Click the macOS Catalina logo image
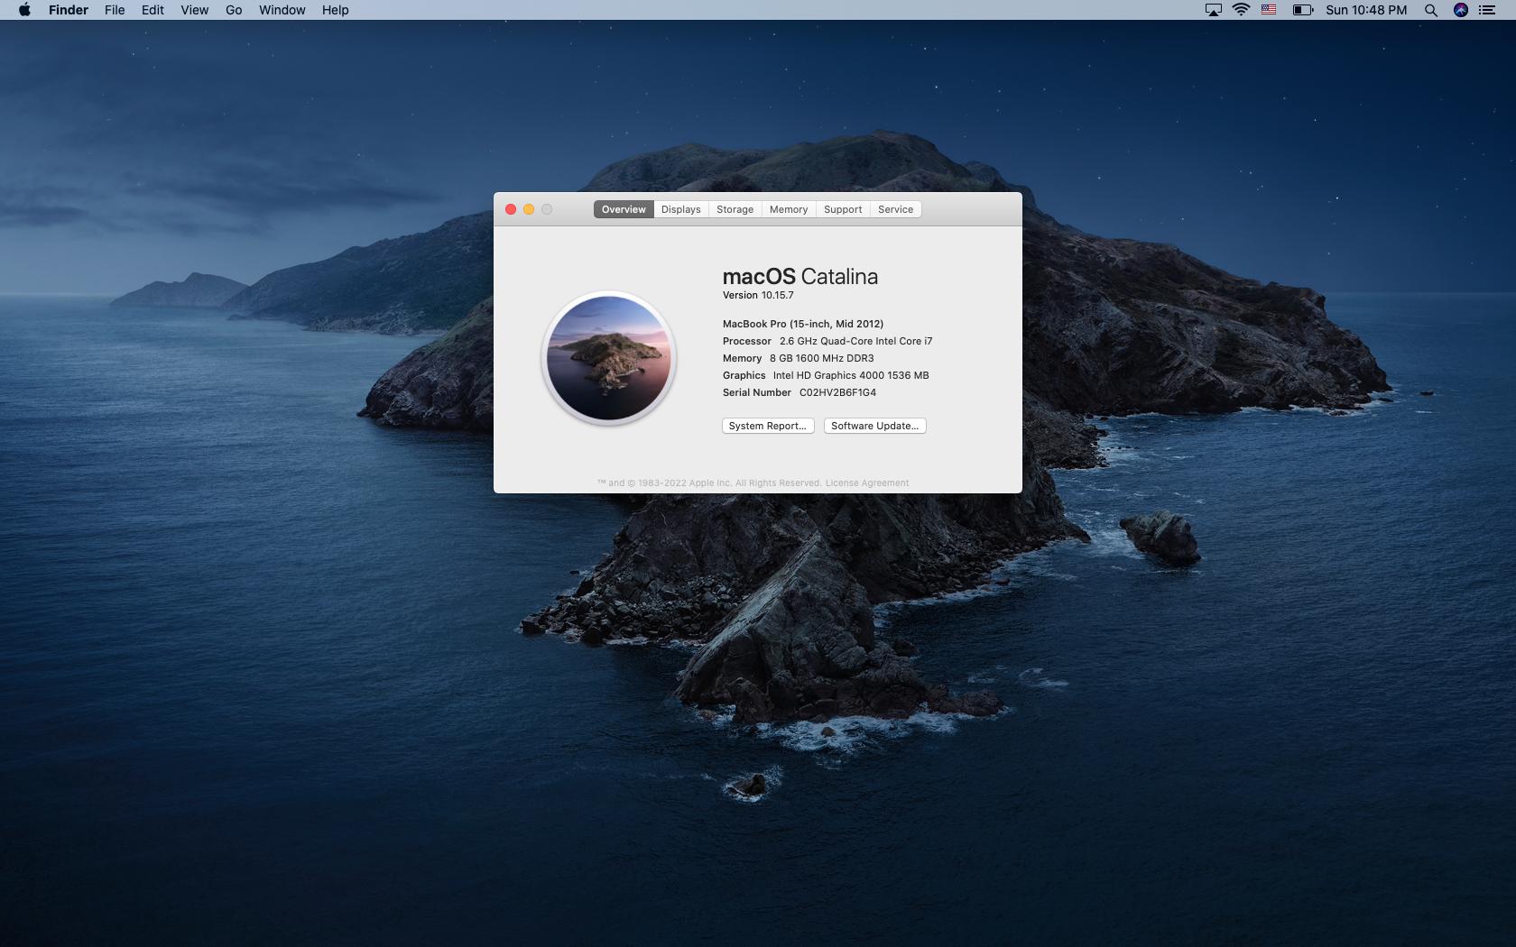 click(x=608, y=358)
